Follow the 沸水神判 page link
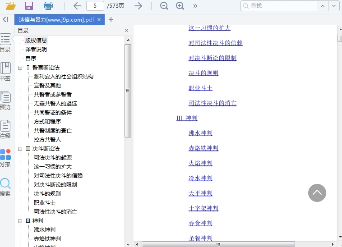 pyautogui.click(x=200, y=133)
